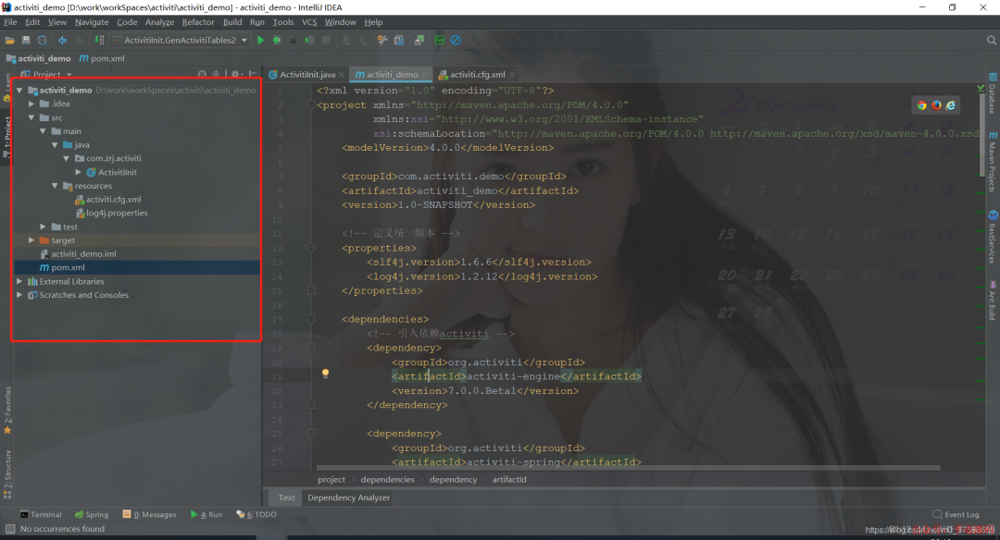Hide the Project panel with hide icon
The height and width of the screenshot is (540, 1000).
click(x=253, y=75)
